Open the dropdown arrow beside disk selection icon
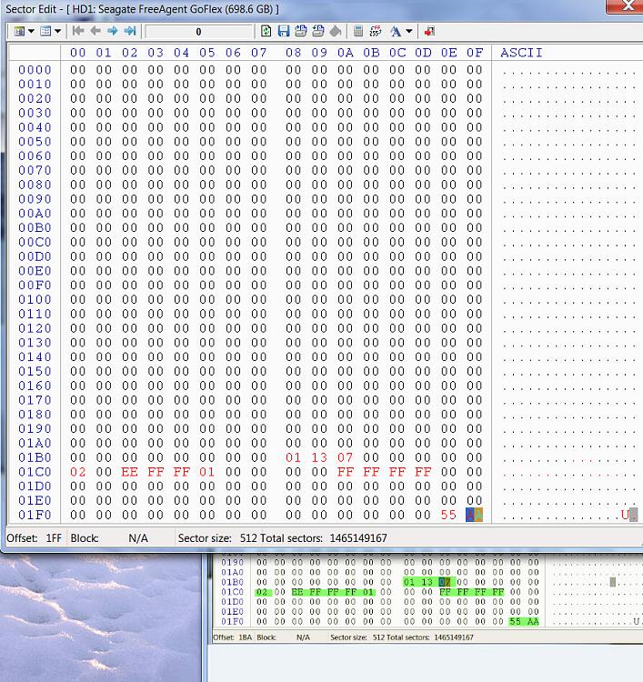Viewport: 643px width, 682px height. (31, 31)
